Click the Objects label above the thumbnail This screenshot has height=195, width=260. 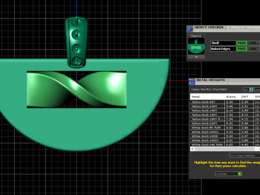[x=196, y=36]
